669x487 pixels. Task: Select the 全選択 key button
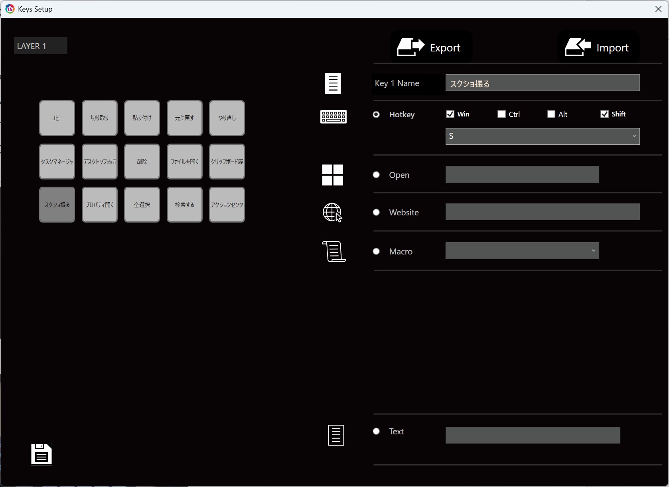(142, 205)
